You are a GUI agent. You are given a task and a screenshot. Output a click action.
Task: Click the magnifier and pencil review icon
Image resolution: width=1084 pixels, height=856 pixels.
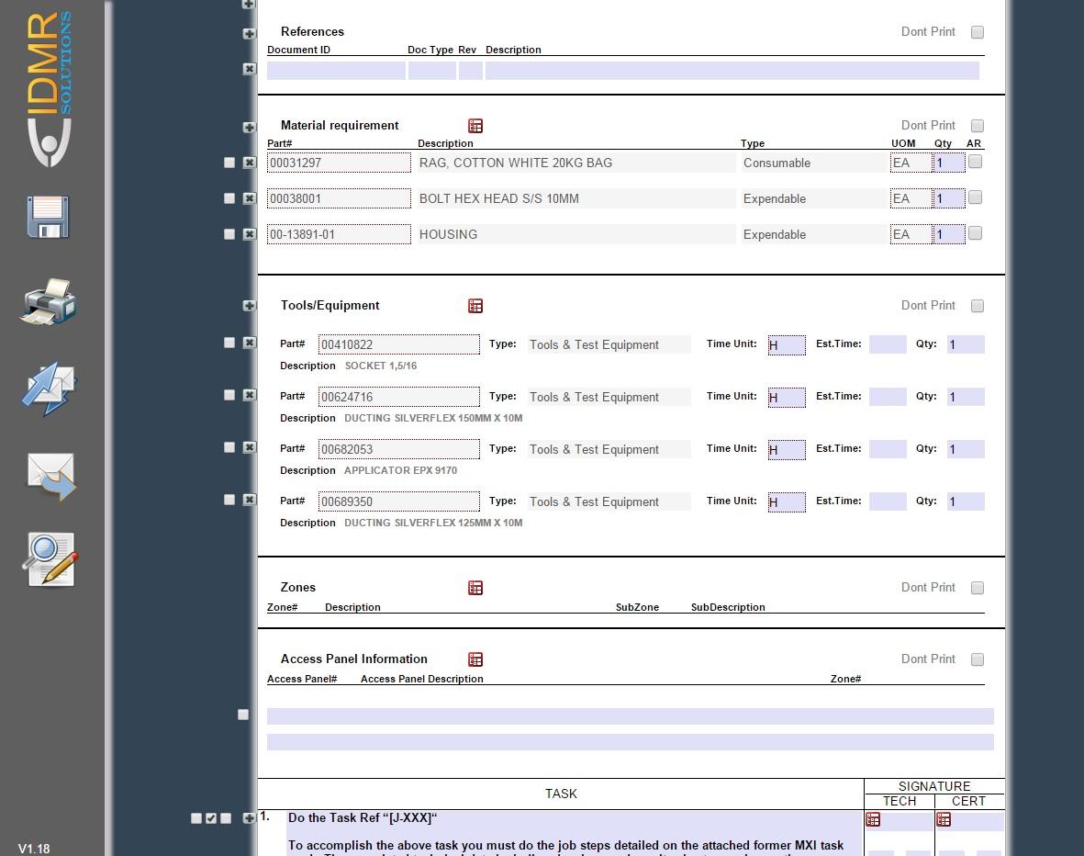point(49,559)
